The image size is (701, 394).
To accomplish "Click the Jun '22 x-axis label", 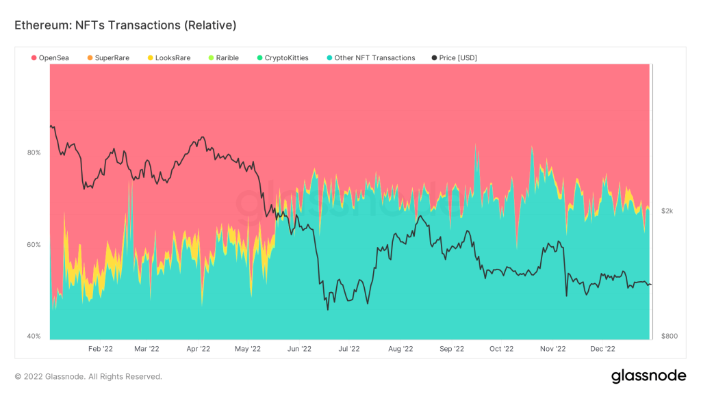I will 298,349.
